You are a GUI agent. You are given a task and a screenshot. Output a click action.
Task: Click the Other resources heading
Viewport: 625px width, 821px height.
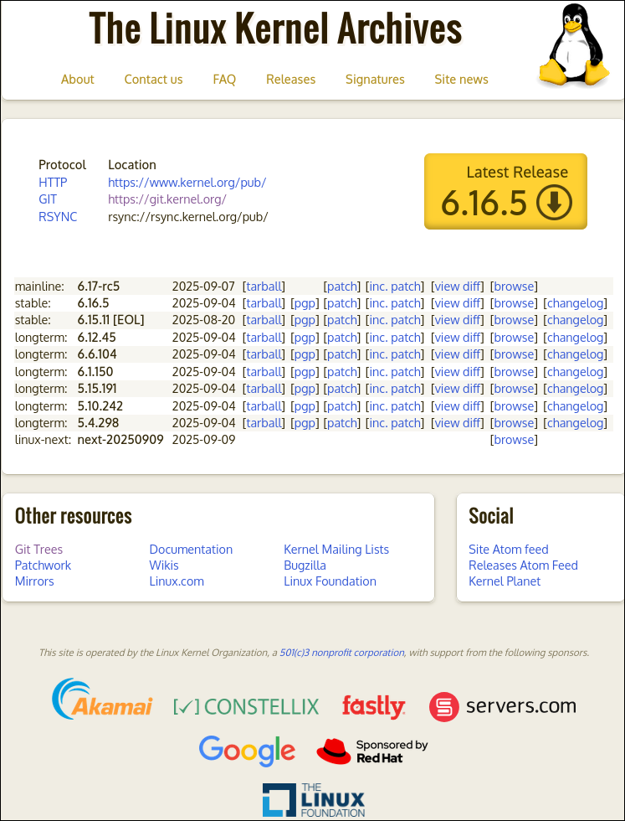[x=74, y=516]
